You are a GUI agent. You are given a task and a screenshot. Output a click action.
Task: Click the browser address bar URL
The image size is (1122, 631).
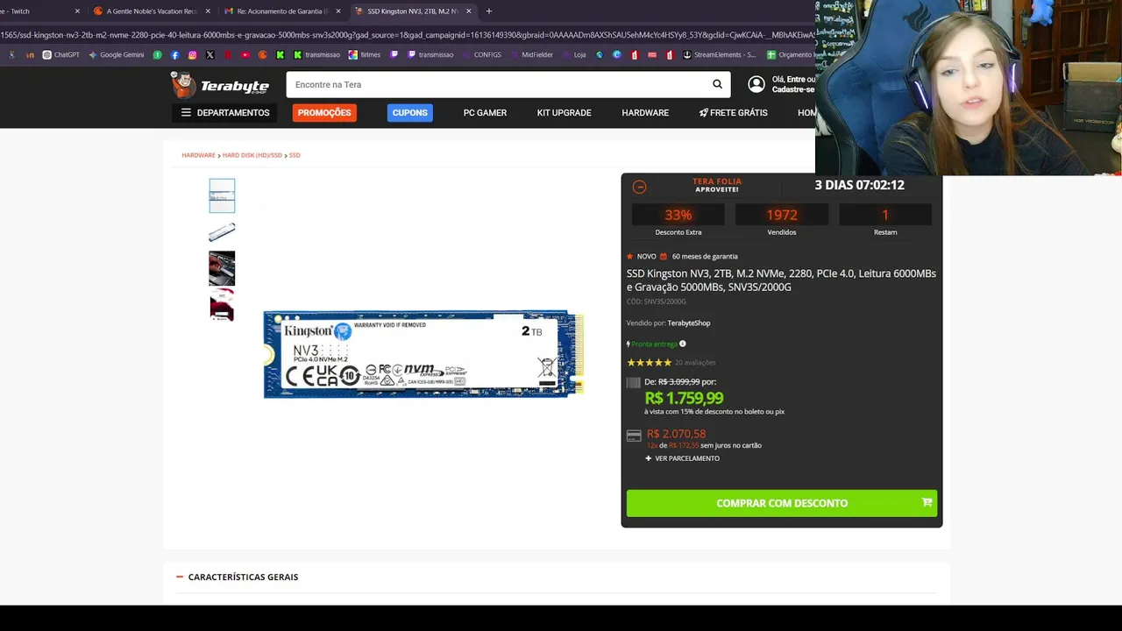[x=408, y=35]
